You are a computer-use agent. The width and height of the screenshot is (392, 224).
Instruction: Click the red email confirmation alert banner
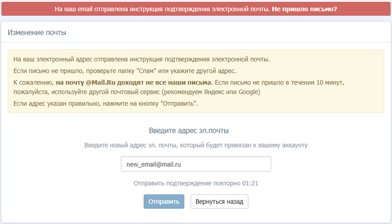click(196, 9)
